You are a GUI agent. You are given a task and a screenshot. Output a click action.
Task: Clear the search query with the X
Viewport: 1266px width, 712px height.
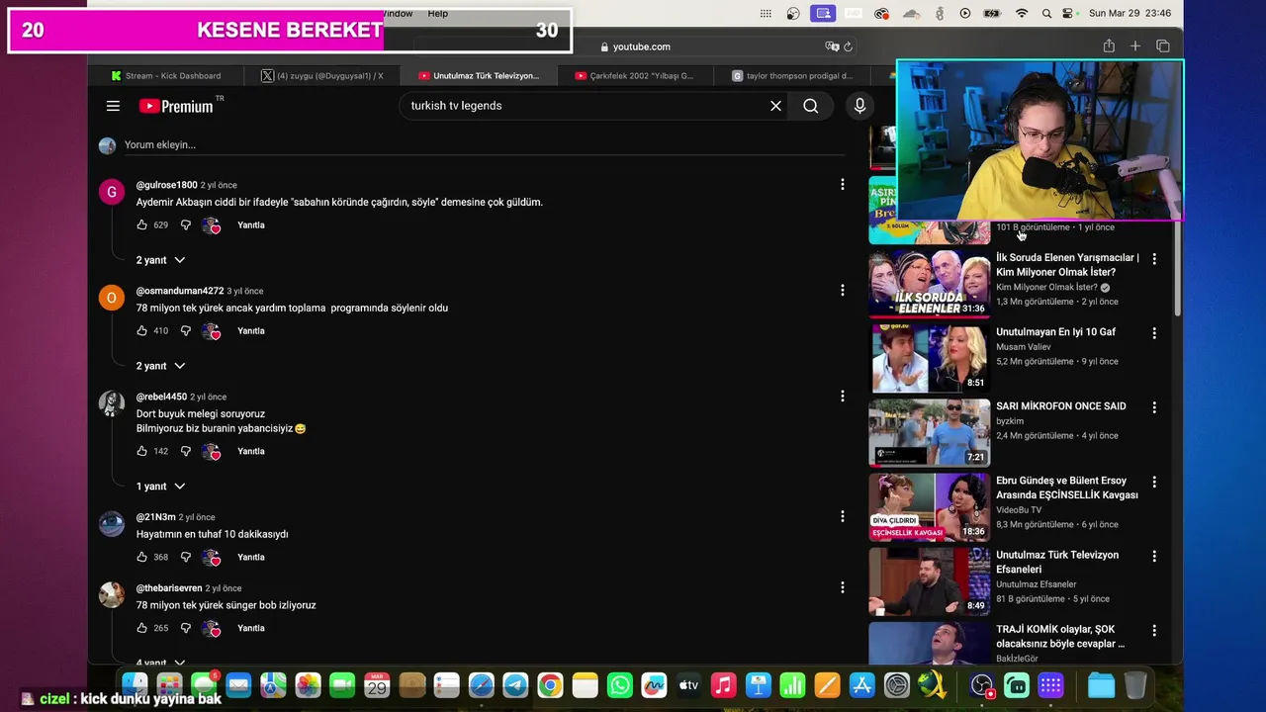point(775,106)
